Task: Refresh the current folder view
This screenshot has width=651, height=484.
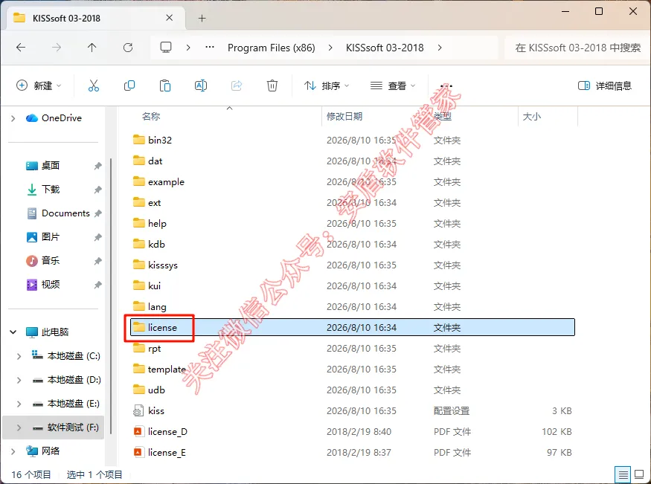Action: point(128,48)
